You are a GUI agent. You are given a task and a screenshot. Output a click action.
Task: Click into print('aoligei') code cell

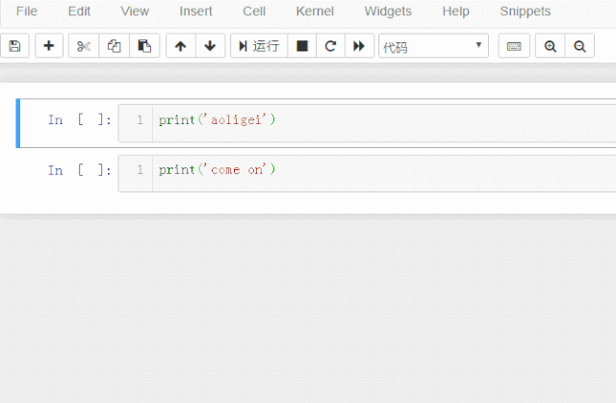[384, 123]
